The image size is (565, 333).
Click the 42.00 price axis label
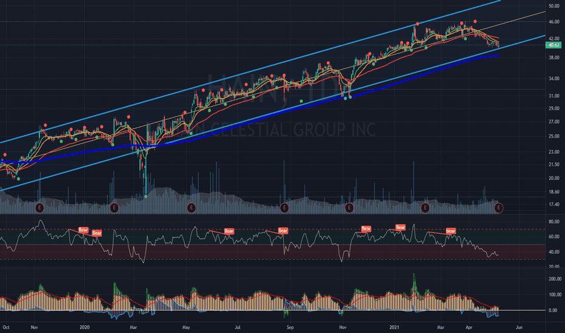(x=553, y=39)
